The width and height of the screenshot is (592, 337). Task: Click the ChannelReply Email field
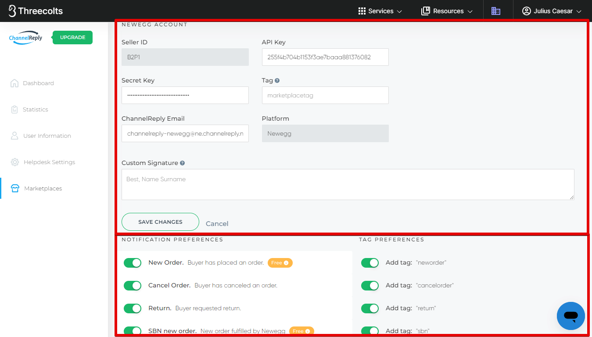pos(185,133)
